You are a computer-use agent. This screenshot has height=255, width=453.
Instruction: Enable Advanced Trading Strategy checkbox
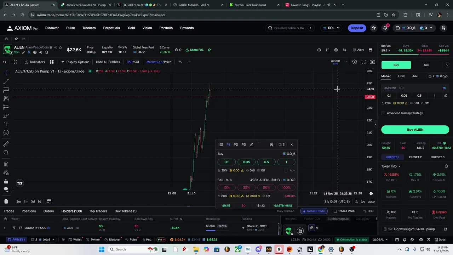[x=383, y=113]
